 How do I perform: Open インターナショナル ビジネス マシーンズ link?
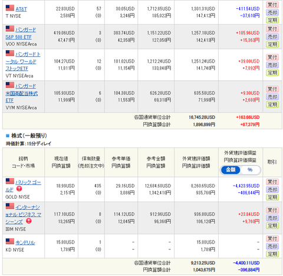24,214
